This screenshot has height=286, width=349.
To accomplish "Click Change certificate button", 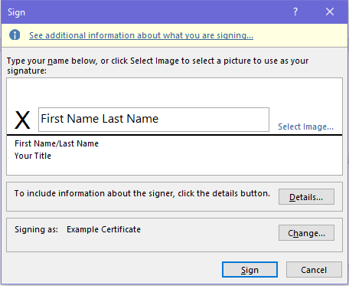I will [x=306, y=233].
